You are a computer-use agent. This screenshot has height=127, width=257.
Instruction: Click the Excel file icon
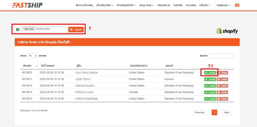click(x=18, y=30)
